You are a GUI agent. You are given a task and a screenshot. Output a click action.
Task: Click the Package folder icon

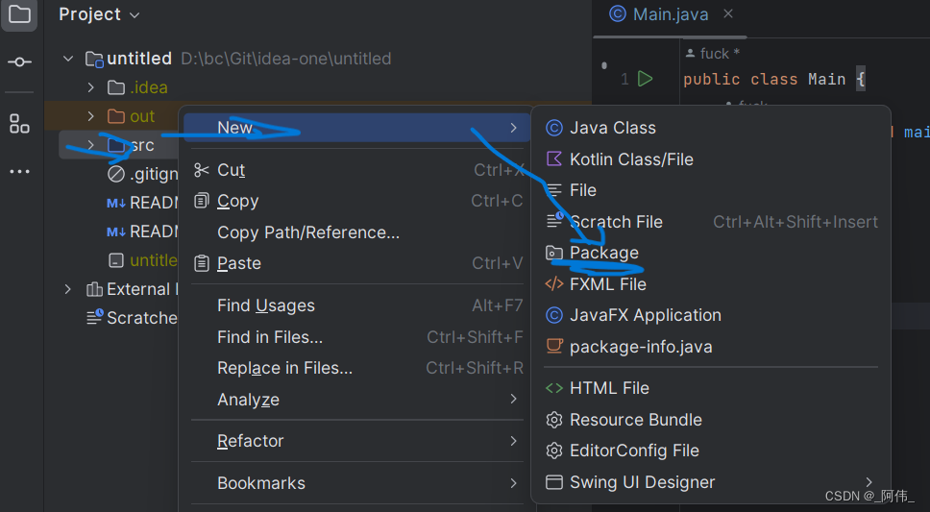pos(554,253)
